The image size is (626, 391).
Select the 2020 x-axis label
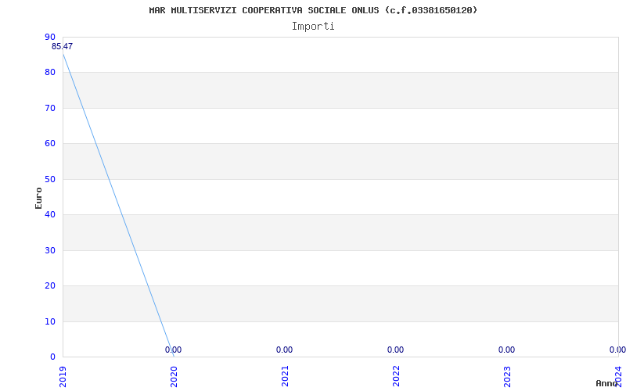pos(174,377)
